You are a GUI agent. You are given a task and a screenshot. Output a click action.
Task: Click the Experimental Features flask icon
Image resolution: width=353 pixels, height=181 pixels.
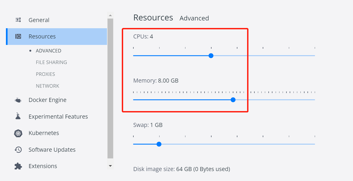pos(18,116)
